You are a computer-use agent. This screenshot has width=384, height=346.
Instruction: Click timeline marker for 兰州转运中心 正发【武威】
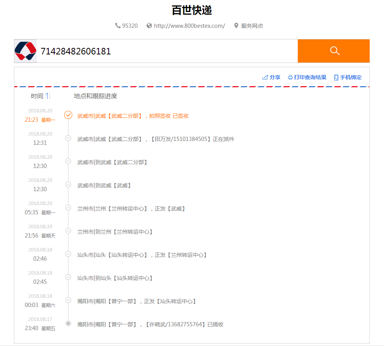(68, 208)
